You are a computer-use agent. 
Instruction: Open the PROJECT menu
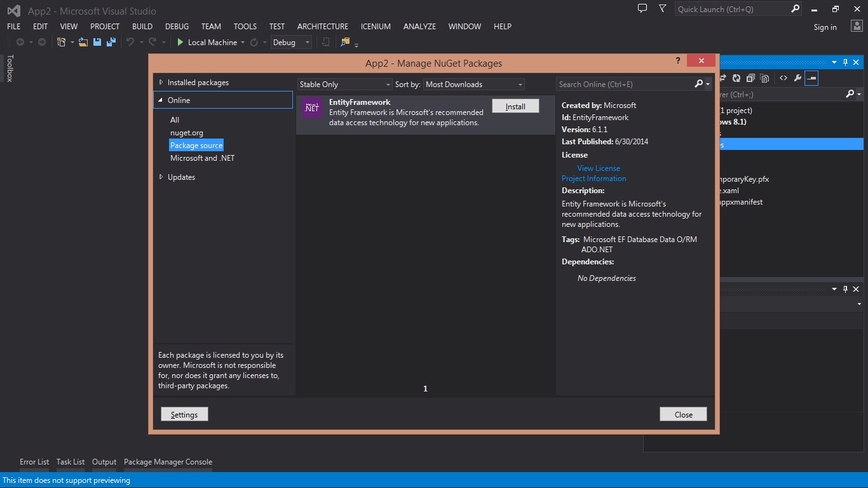click(105, 27)
